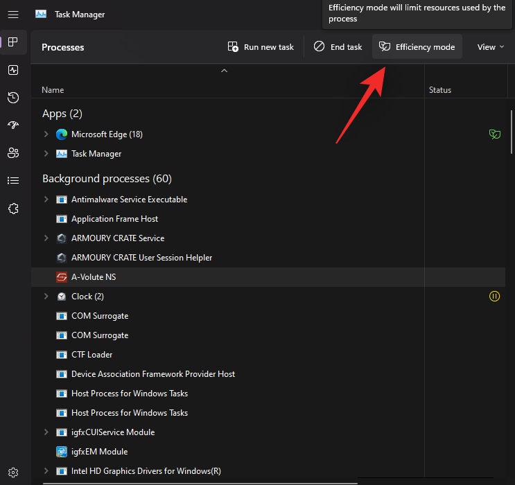This screenshot has height=485, width=515.
Task: Open the Users page icon
Action: 13,153
